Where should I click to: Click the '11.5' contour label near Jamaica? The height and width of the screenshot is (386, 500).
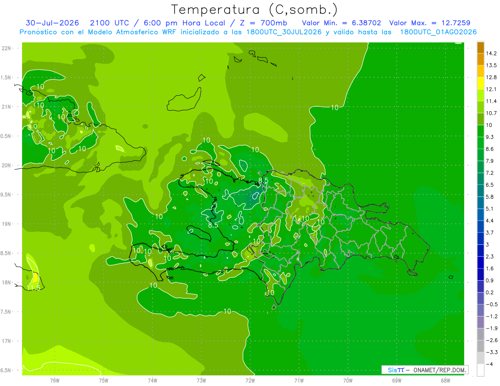33,288
